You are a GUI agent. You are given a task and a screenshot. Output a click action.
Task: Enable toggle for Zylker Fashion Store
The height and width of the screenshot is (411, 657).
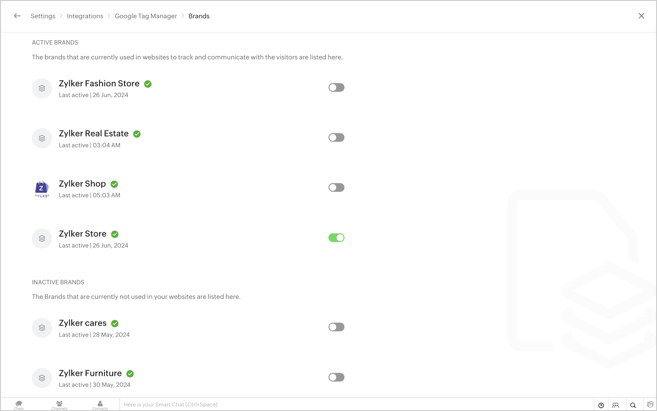coord(336,88)
